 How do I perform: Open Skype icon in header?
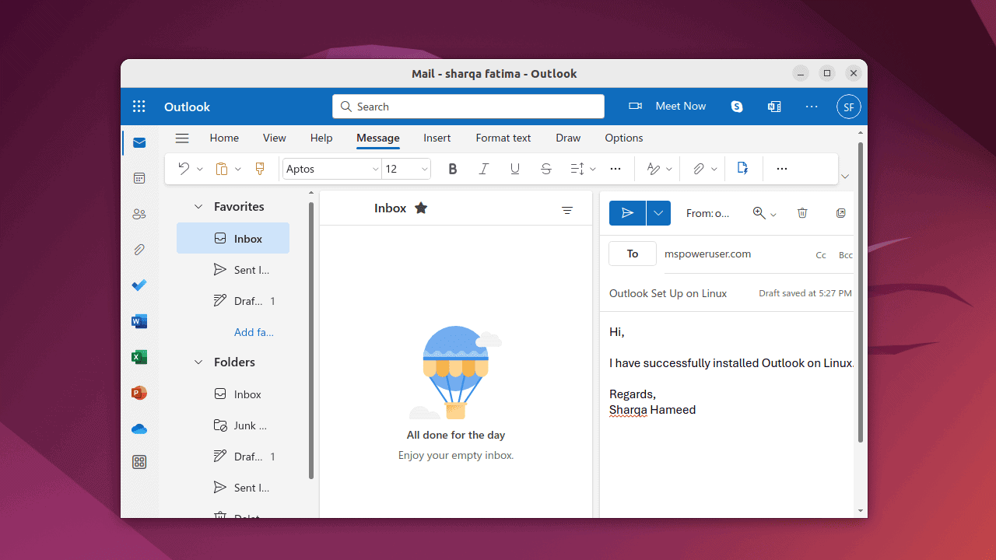pyautogui.click(x=737, y=107)
